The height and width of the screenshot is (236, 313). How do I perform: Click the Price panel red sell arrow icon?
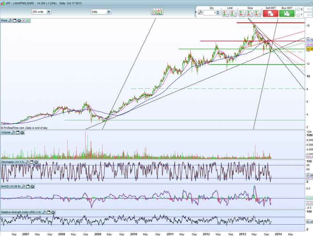[23, 21]
